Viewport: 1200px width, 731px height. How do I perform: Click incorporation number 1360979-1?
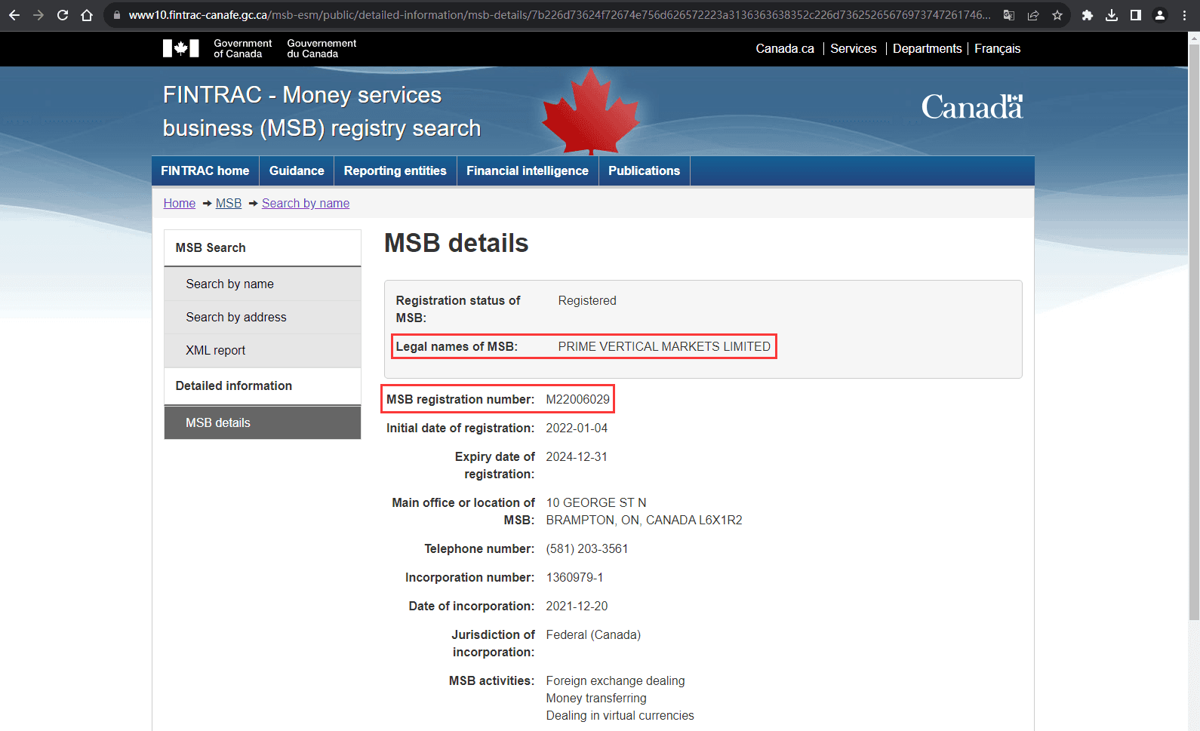click(x=574, y=577)
